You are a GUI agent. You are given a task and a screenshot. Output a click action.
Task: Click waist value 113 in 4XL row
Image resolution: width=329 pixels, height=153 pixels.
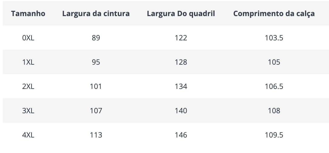96,135
